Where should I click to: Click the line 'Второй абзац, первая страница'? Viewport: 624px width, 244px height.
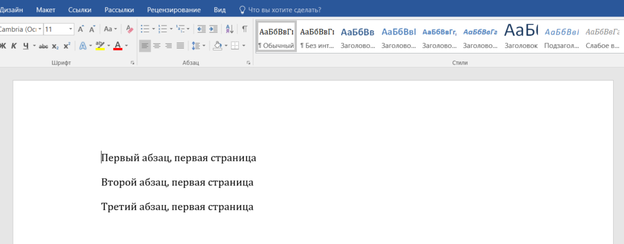tap(177, 183)
